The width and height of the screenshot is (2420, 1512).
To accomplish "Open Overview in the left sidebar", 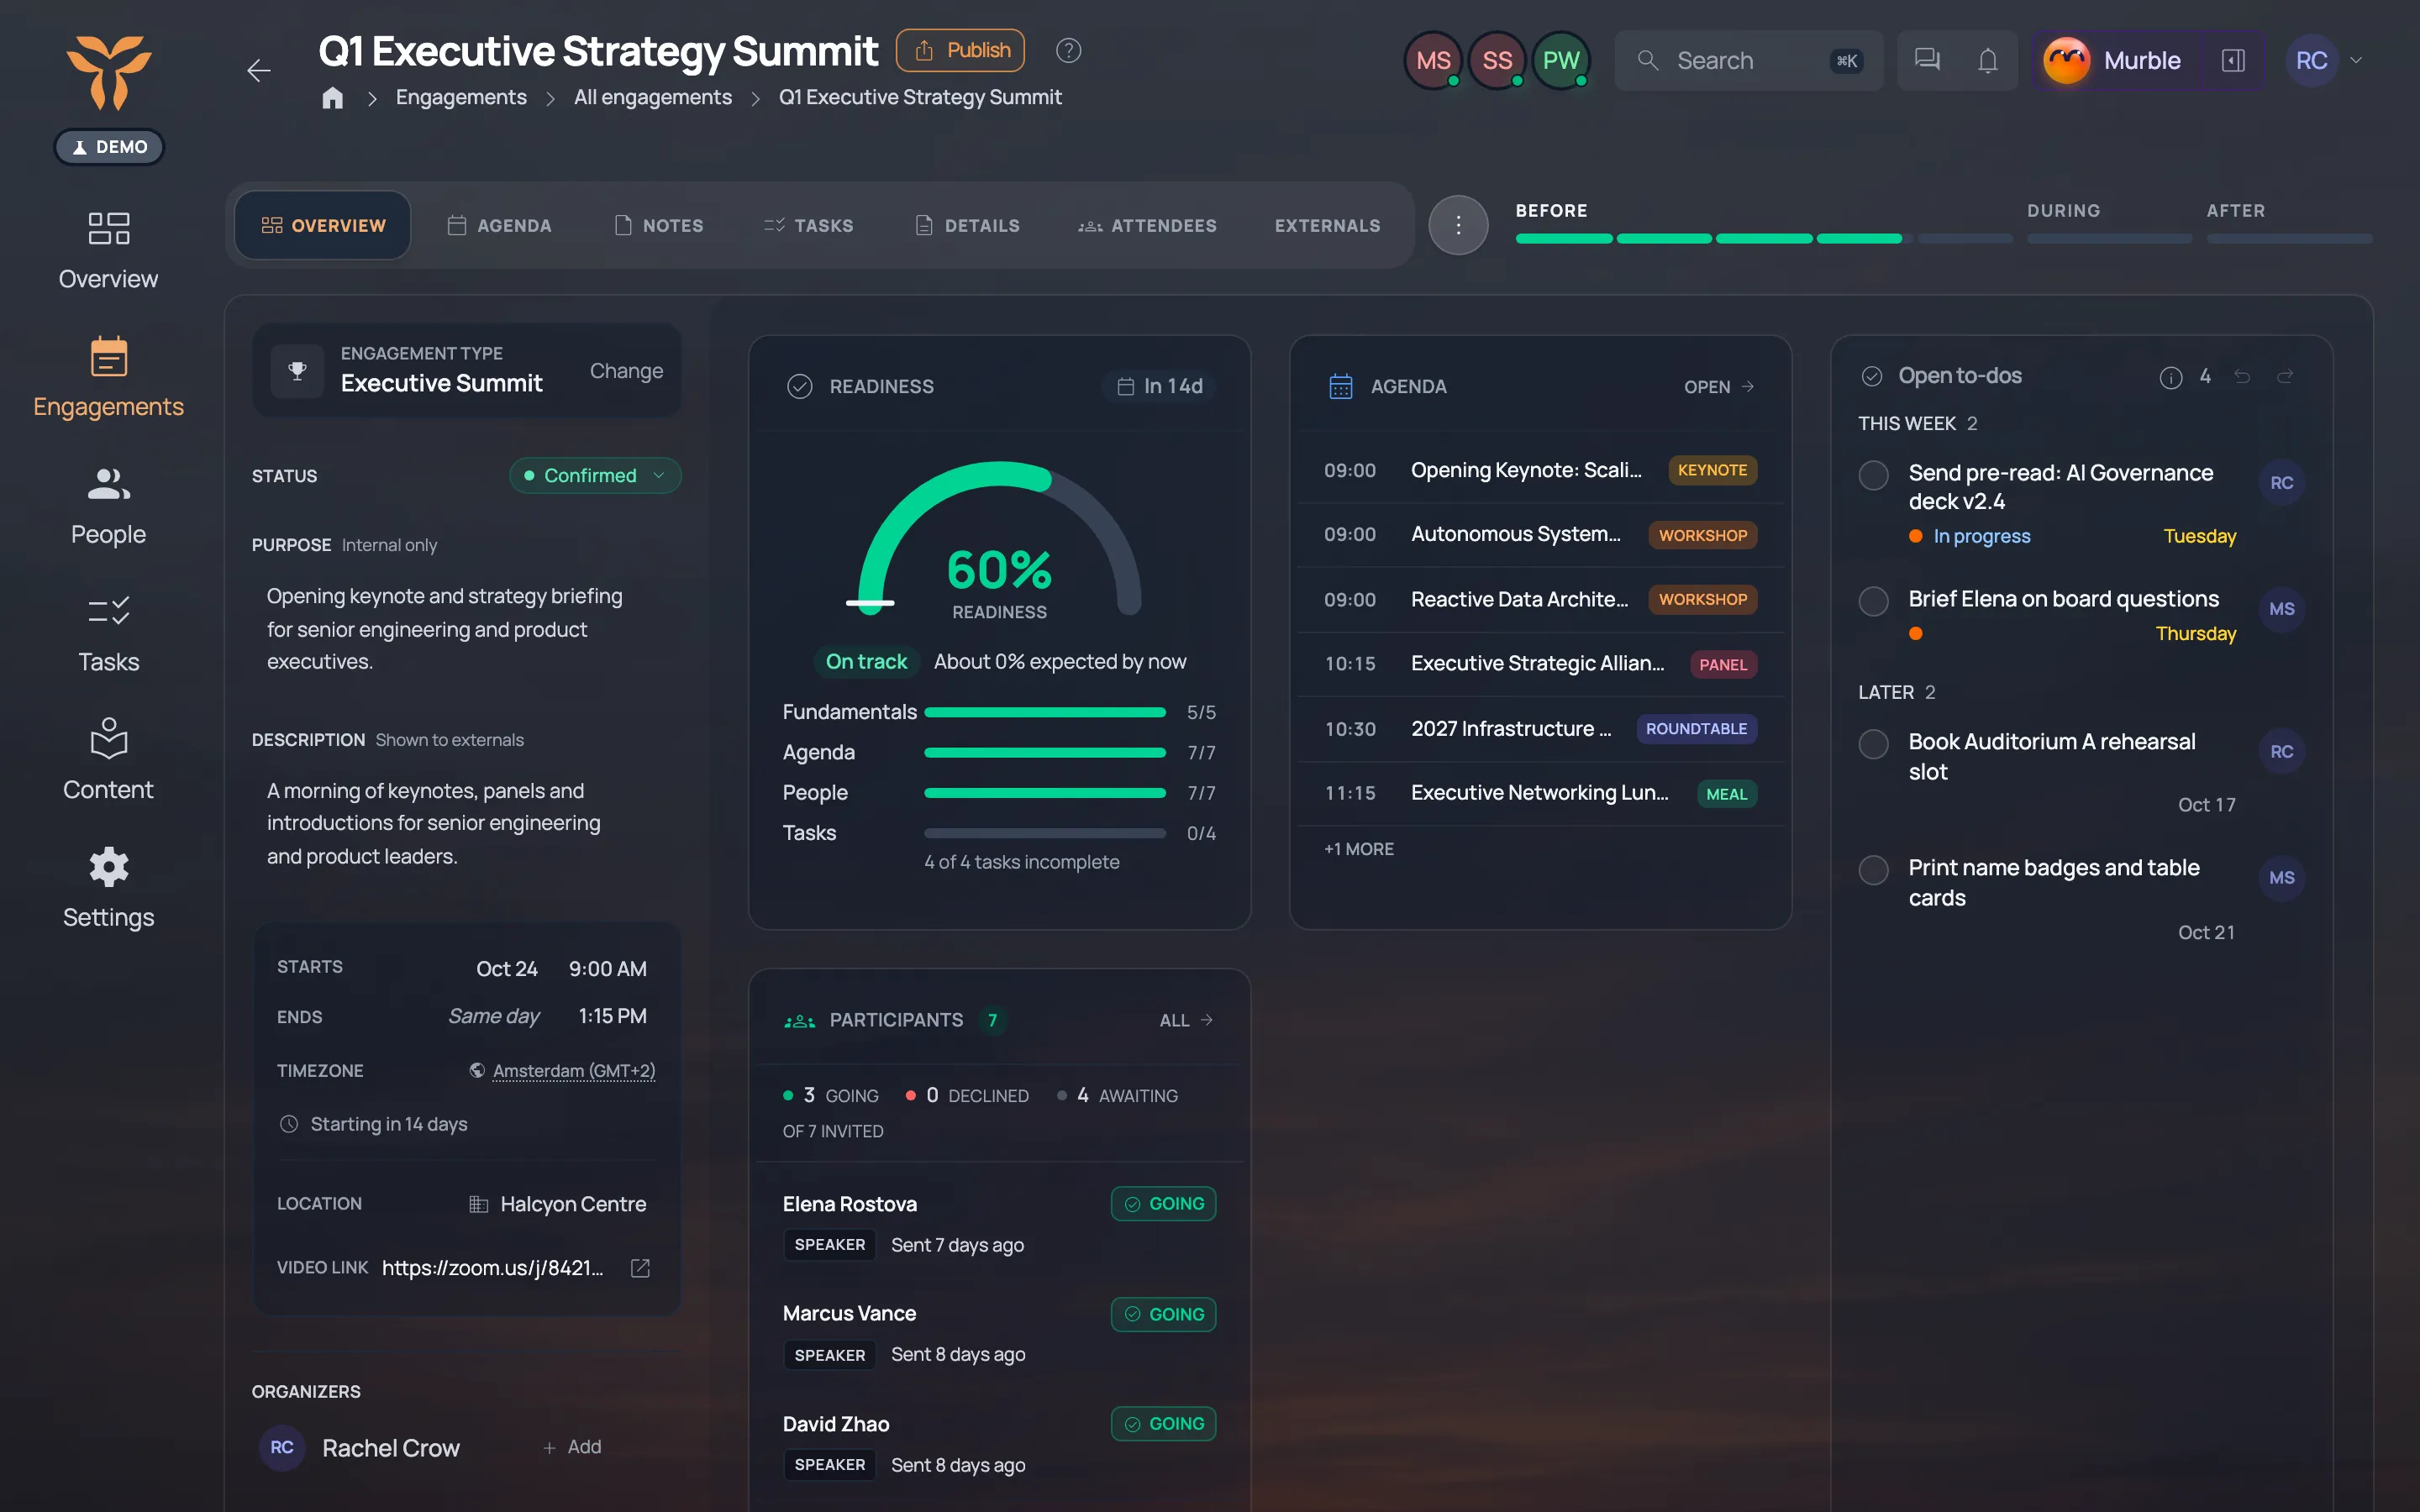I will pyautogui.click(x=108, y=250).
